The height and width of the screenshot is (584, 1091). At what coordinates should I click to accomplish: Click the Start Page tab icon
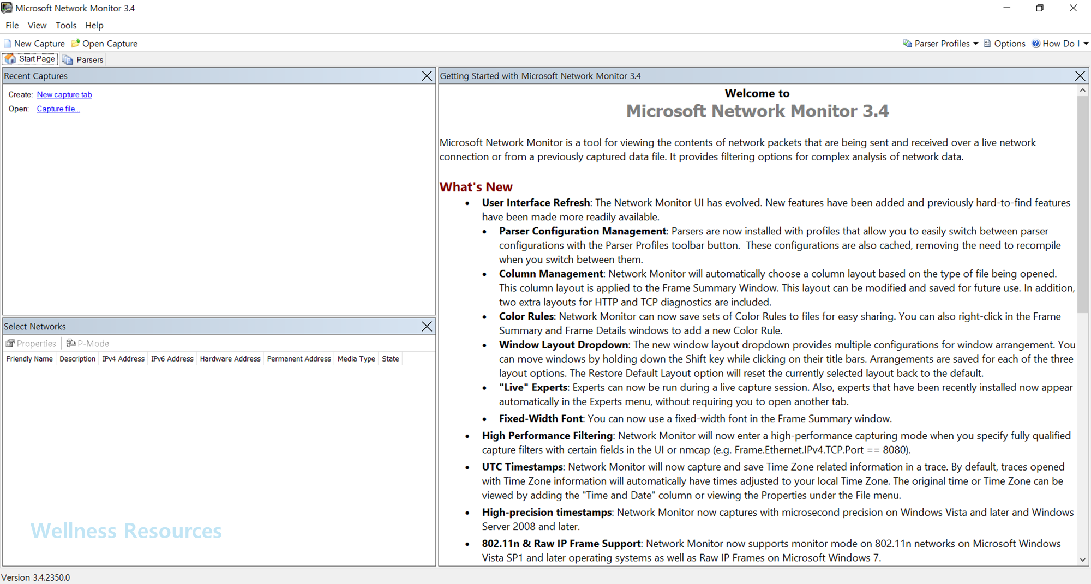point(10,59)
